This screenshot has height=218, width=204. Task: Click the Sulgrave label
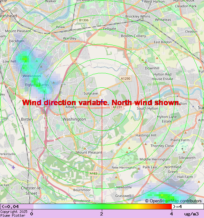point(91,93)
